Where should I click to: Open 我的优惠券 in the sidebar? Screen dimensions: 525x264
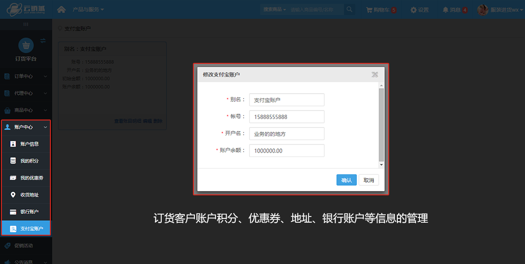(x=26, y=178)
